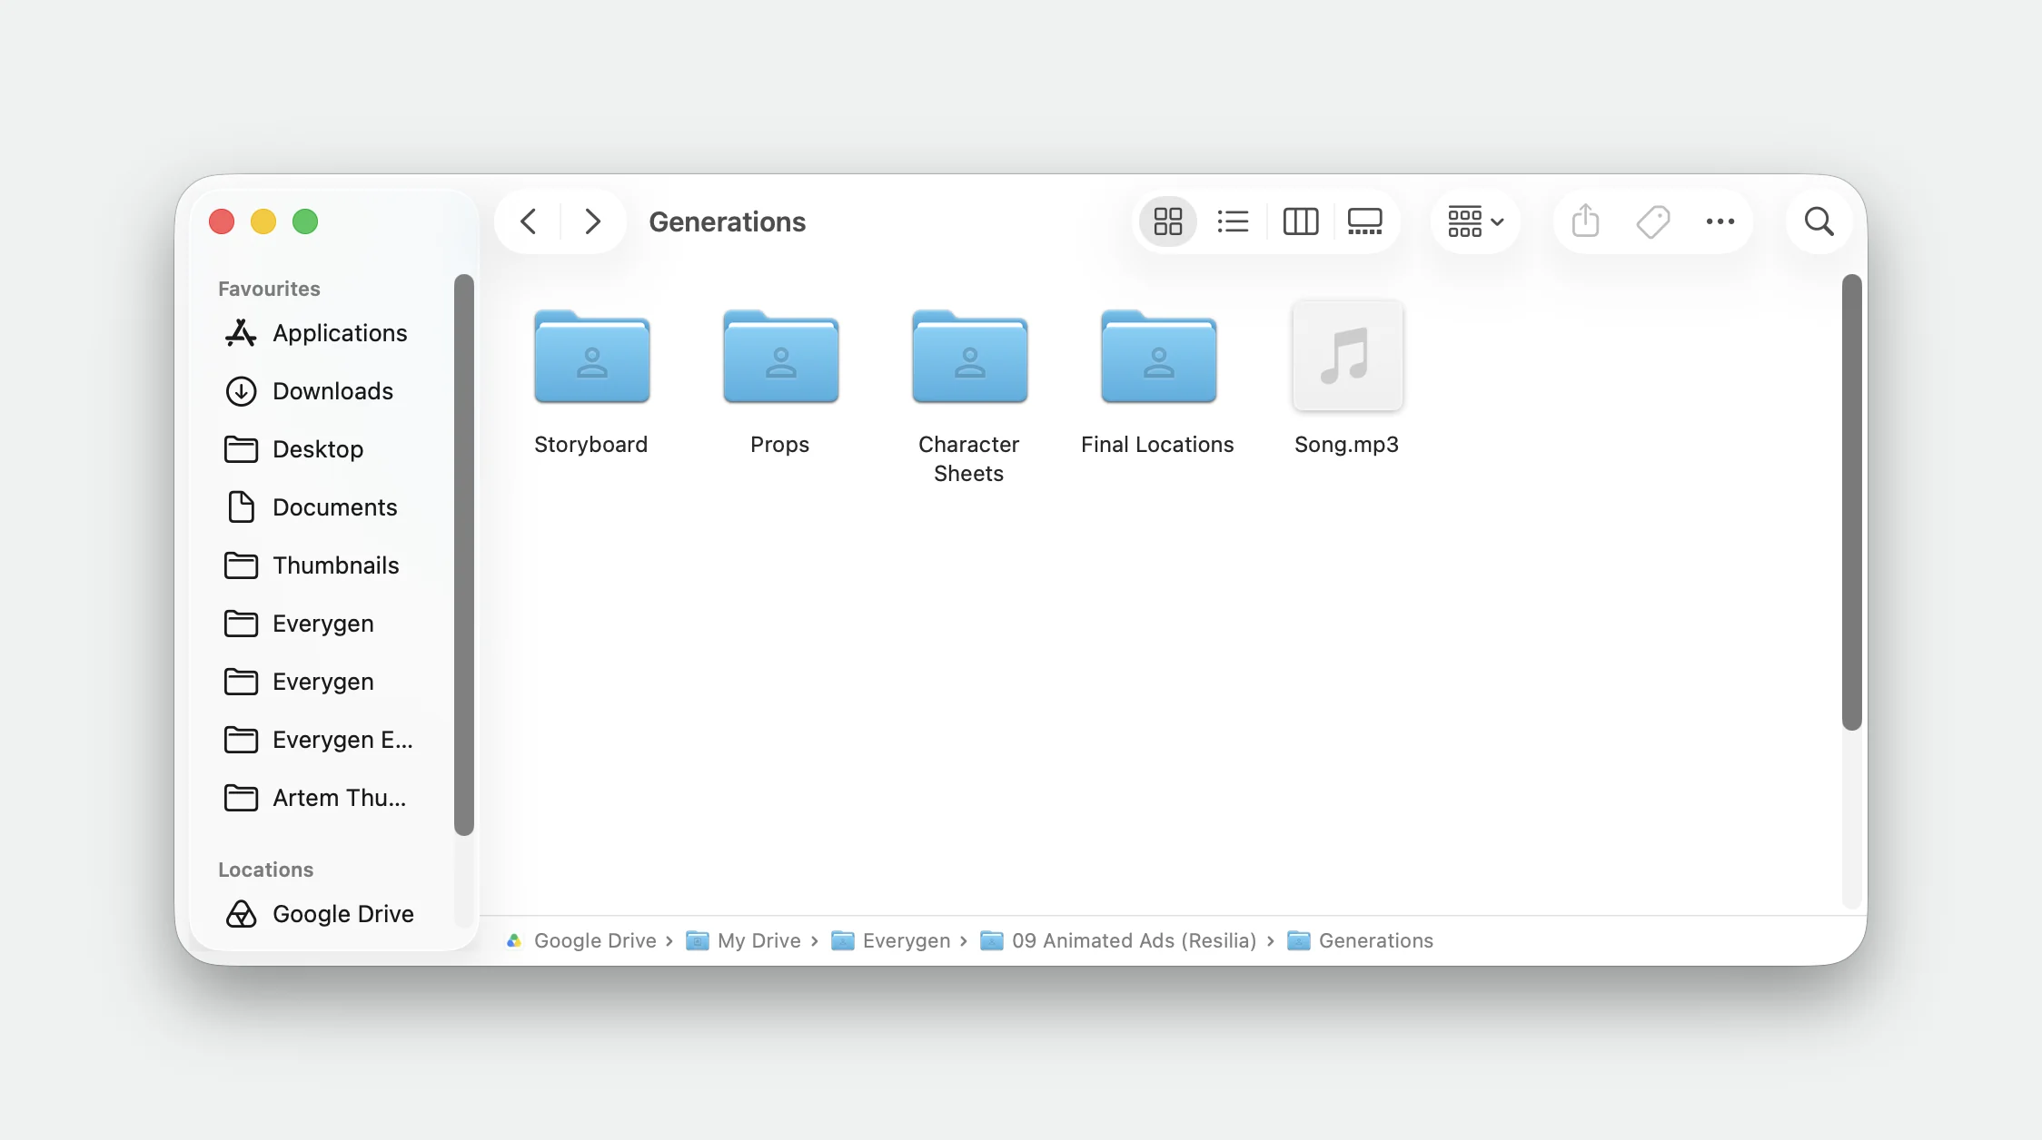Open Artem Thu... in the sidebar
The width and height of the screenshot is (2042, 1140).
click(318, 798)
